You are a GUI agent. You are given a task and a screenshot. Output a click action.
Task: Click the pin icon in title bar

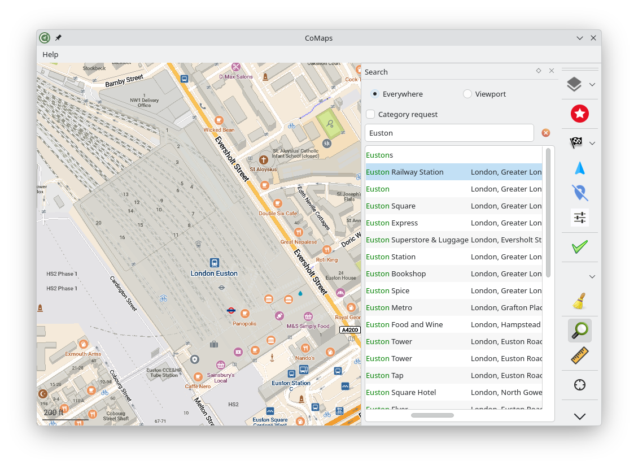[x=58, y=38]
